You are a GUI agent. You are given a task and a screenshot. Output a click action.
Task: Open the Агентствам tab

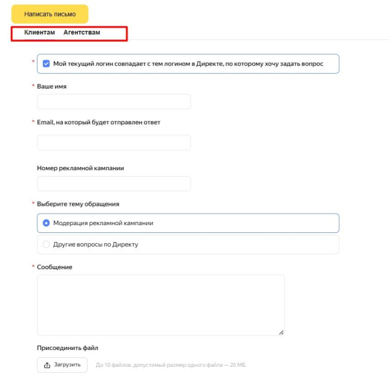(x=82, y=32)
